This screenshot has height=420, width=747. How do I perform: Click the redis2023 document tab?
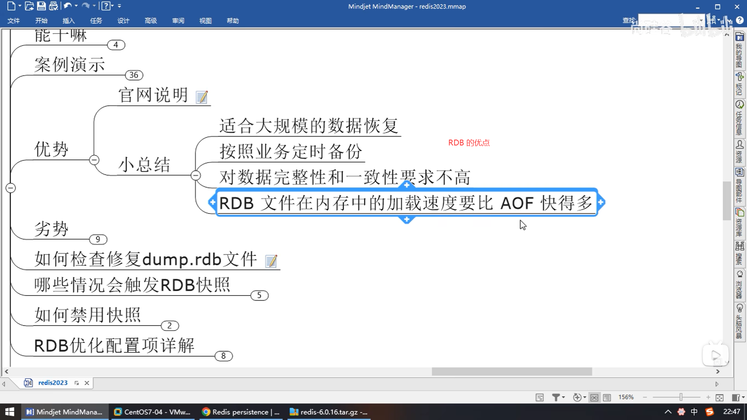pos(53,383)
